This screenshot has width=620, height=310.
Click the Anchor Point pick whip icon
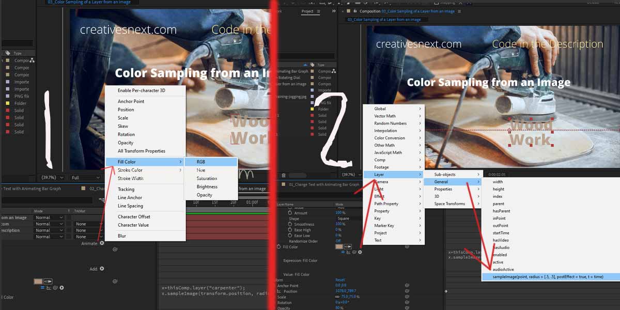(x=407, y=285)
